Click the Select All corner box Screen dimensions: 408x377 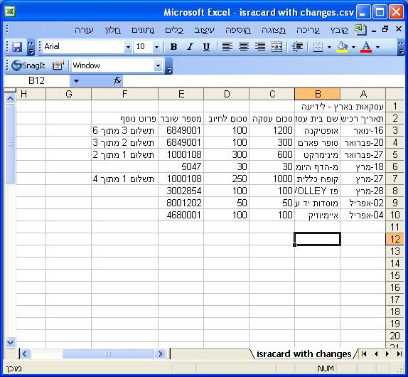(394, 94)
